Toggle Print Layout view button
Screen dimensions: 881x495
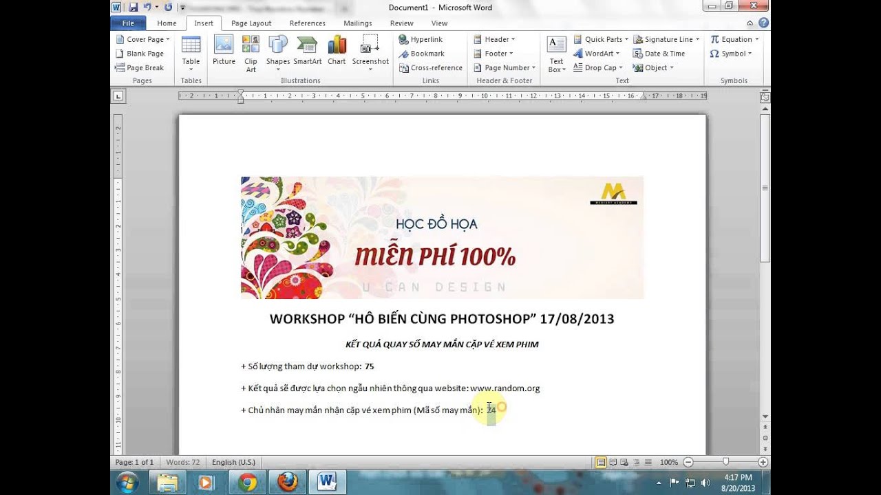point(601,463)
